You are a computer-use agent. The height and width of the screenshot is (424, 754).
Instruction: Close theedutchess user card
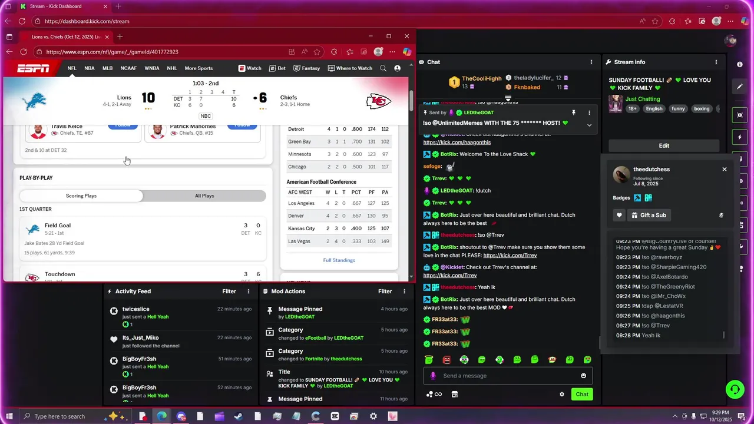725,169
